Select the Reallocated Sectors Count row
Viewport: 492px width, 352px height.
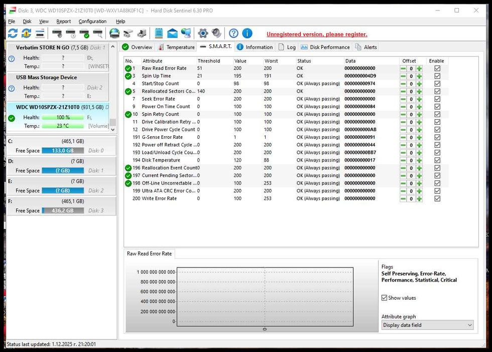[168, 92]
